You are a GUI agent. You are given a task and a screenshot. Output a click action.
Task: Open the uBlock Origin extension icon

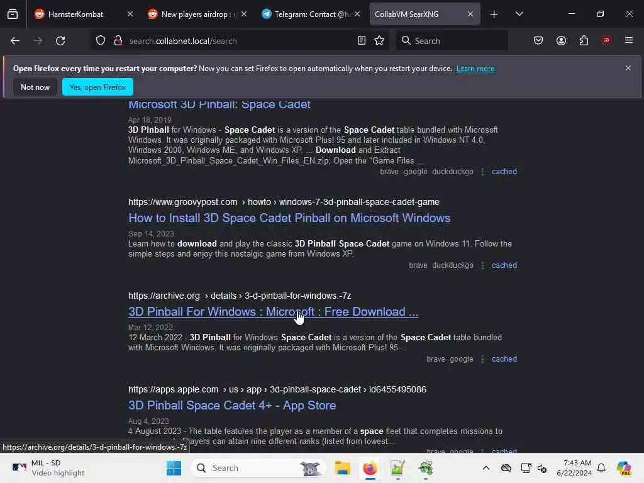[x=606, y=40]
